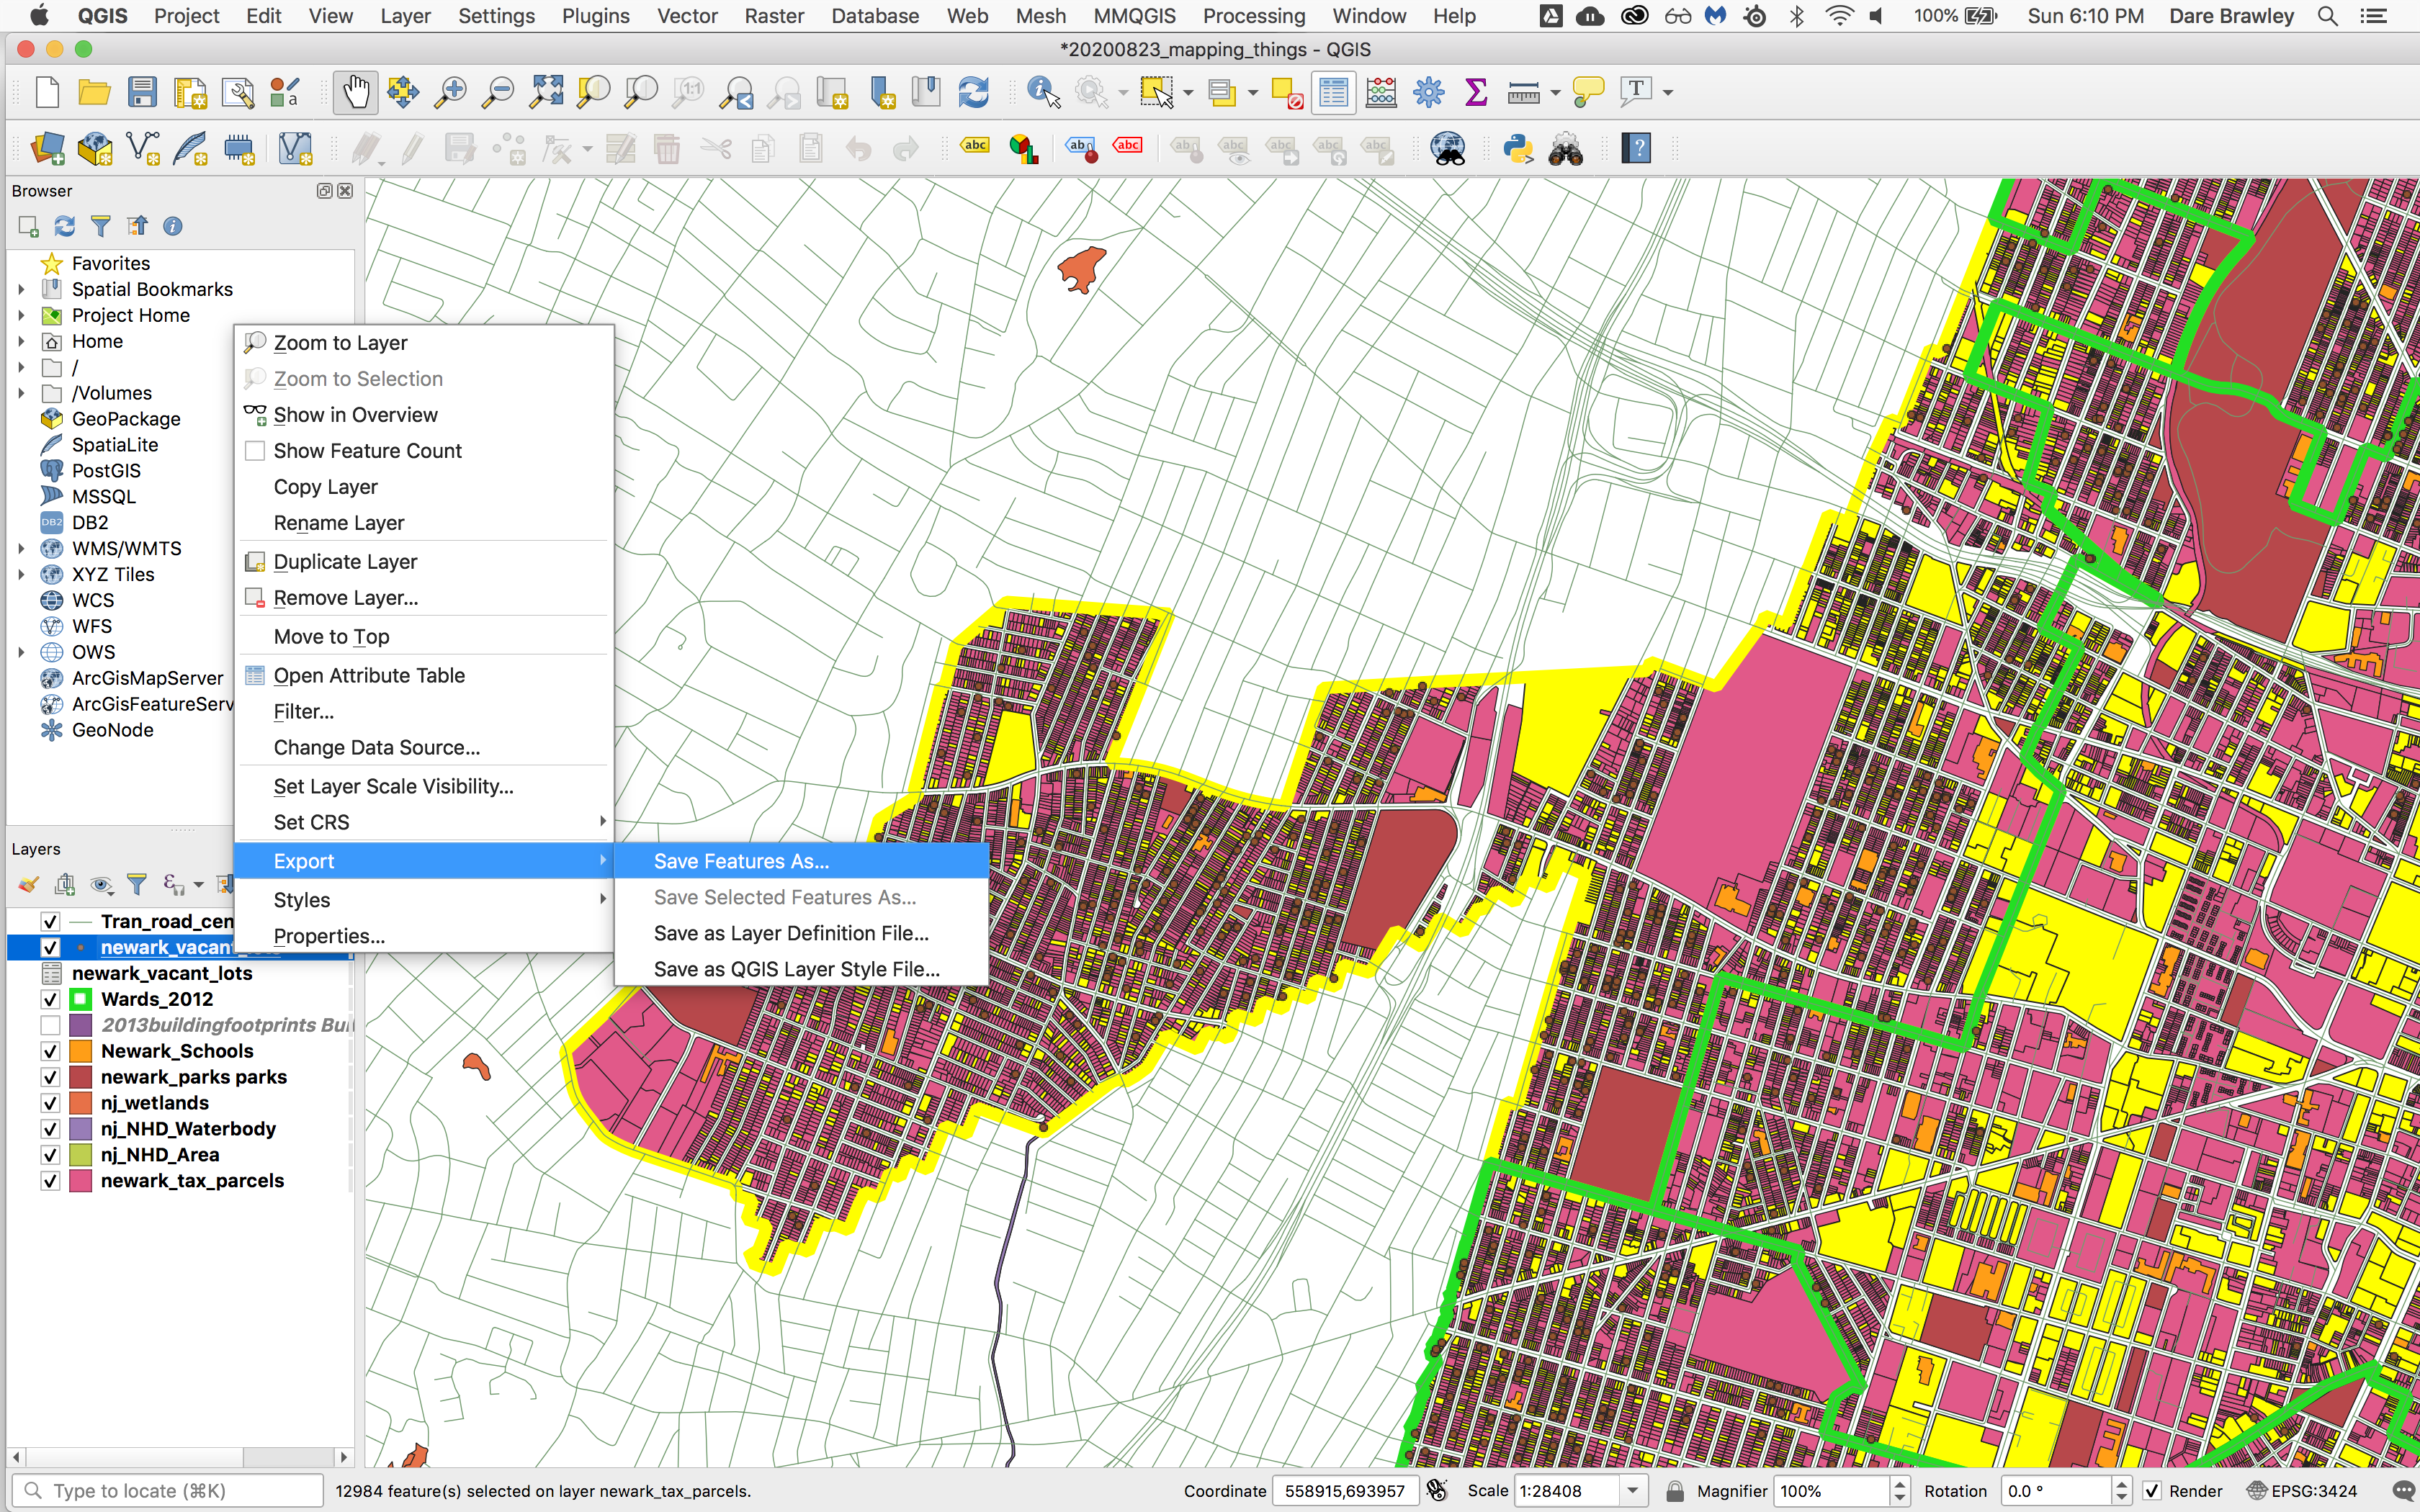Enable the 2013buildingfootprints layer checkbox
The image size is (2420, 1512).
tap(50, 1025)
